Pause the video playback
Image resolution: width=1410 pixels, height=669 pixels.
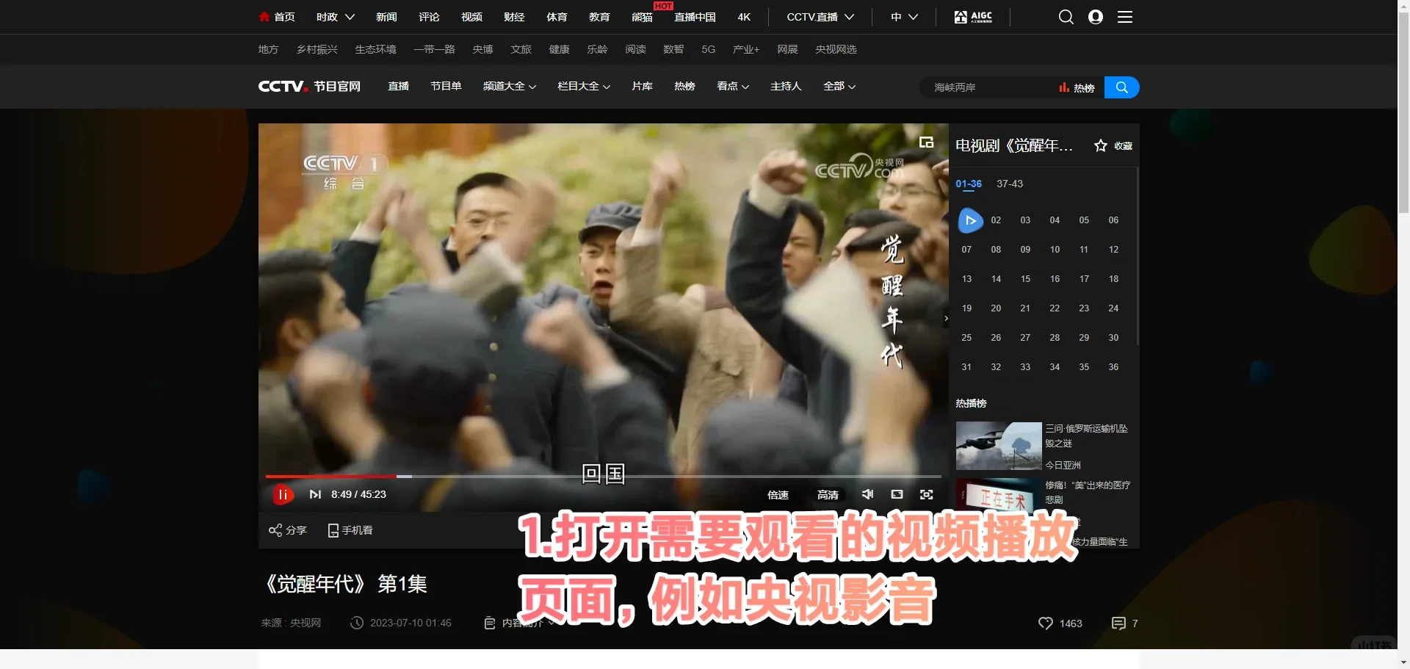pos(282,494)
